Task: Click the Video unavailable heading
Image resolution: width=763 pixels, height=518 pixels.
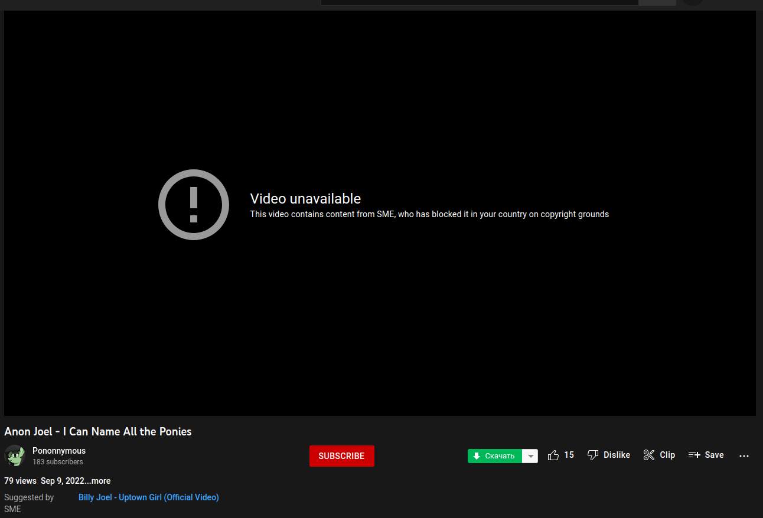Action: point(305,199)
